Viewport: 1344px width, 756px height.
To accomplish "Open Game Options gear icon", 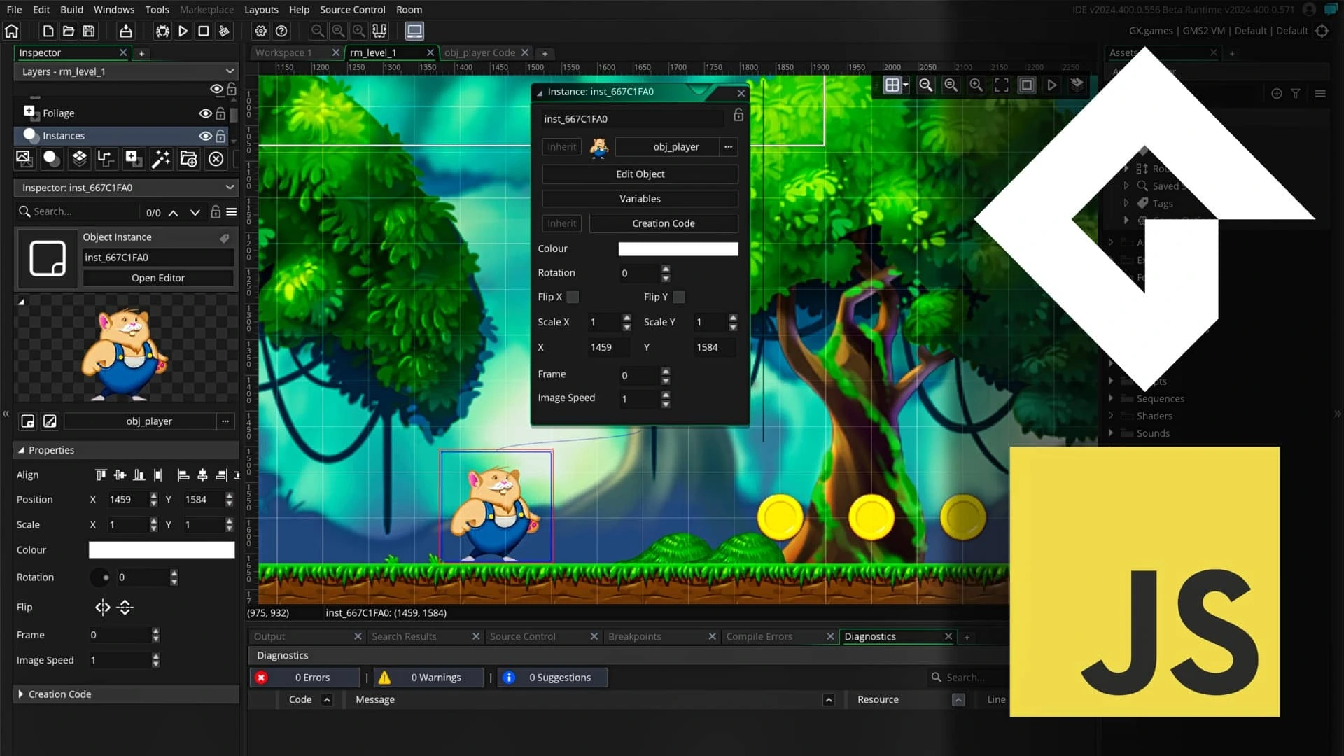I will pos(261,31).
